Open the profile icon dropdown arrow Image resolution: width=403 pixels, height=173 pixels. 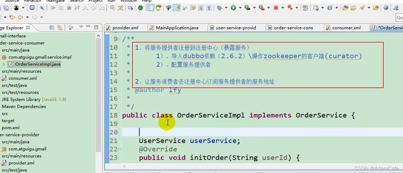tap(23, 8)
